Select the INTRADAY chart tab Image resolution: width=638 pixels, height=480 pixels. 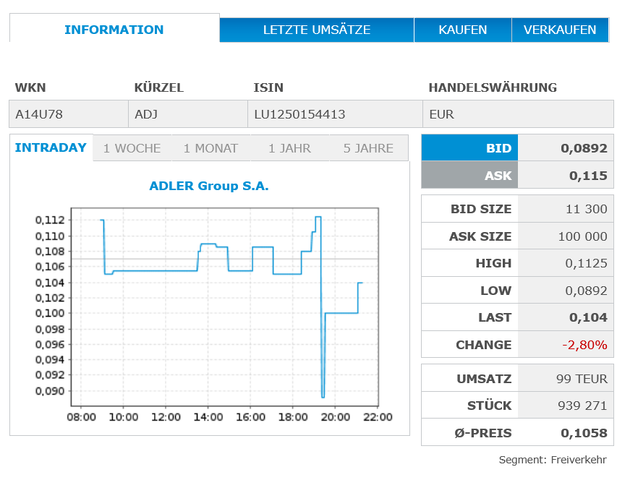pos(51,147)
